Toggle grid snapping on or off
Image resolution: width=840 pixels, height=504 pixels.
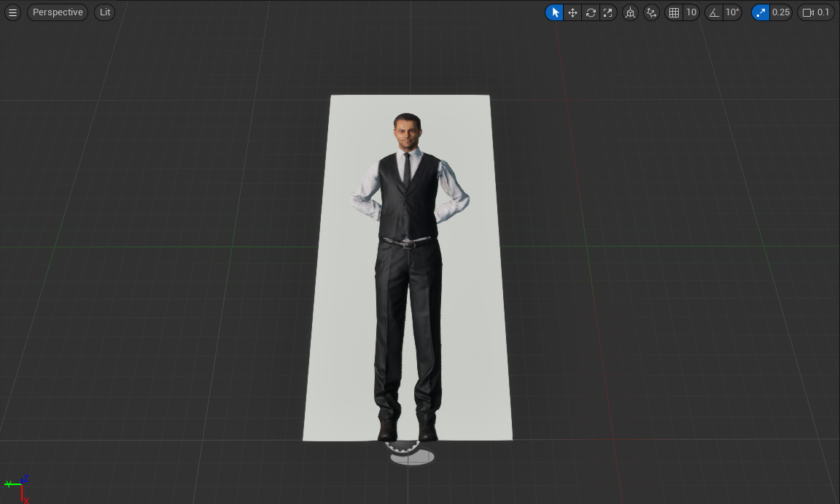point(674,12)
